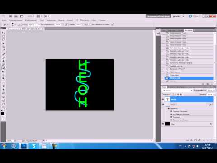The width and height of the screenshot is (217, 163).
Task: Open eraser Opacity dropdown in options bar
Action: click(x=62, y=24)
